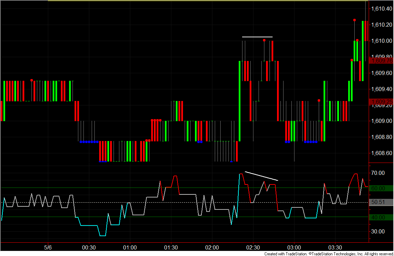394x256 pixels.
Task: Click the 00:30 time axis label
Action: (x=89, y=247)
